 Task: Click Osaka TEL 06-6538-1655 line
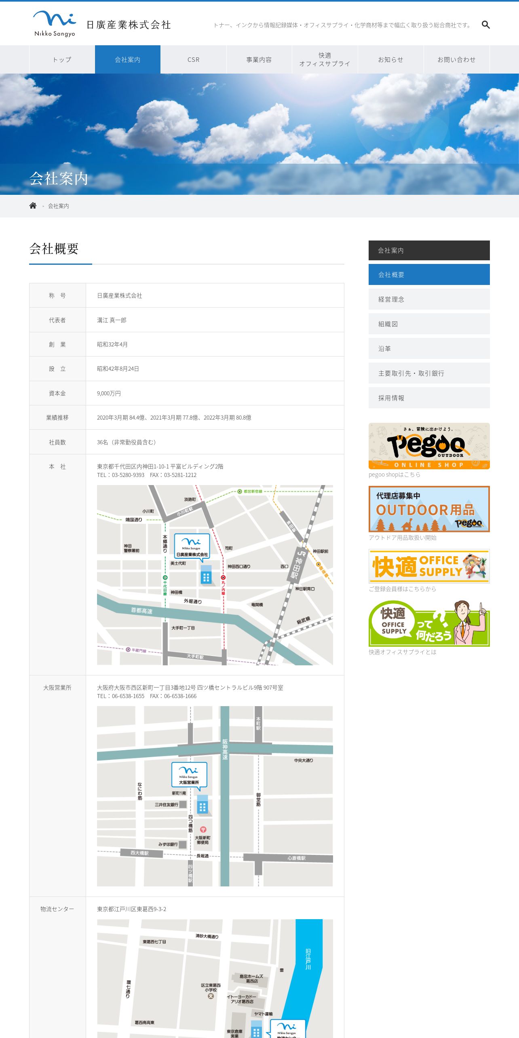[x=147, y=696]
